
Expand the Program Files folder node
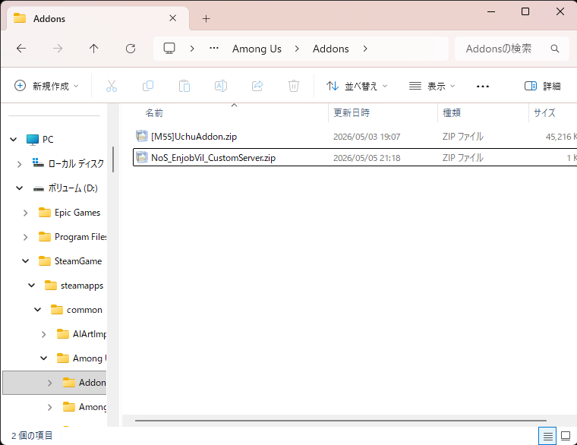click(x=25, y=237)
